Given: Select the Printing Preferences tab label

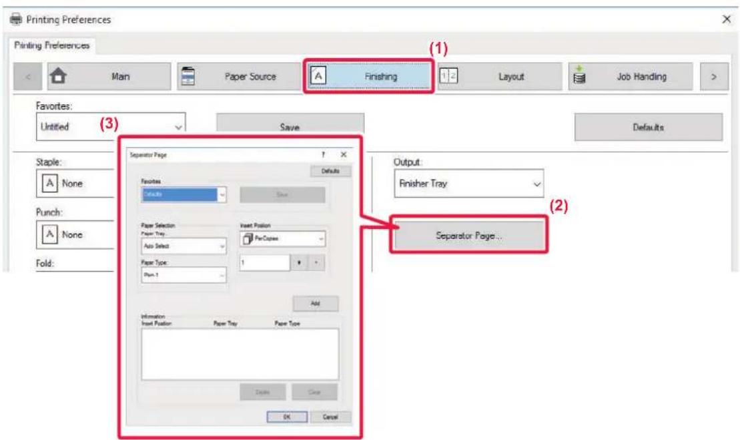Looking at the screenshot, I should click(52, 45).
